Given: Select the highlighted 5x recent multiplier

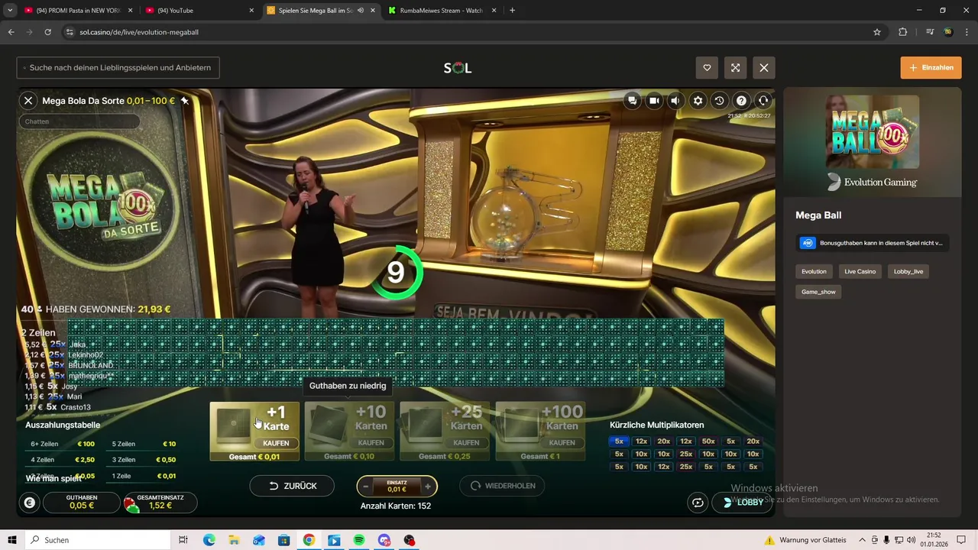Looking at the screenshot, I should (x=619, y=442).
